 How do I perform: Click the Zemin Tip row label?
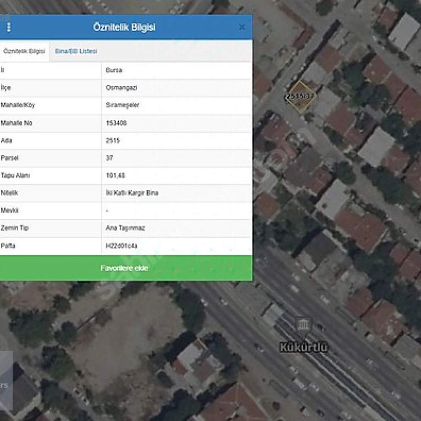coord(14,228)
